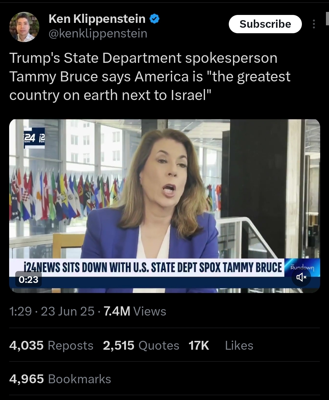Click the 0:23 video duration badge
The height and width of the screenshot is (400, 329).
28,279
